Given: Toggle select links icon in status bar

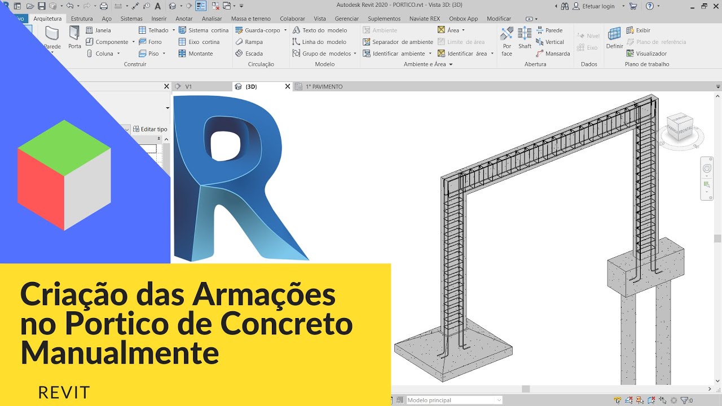Looking at the screenshot, I should [618, 400].
